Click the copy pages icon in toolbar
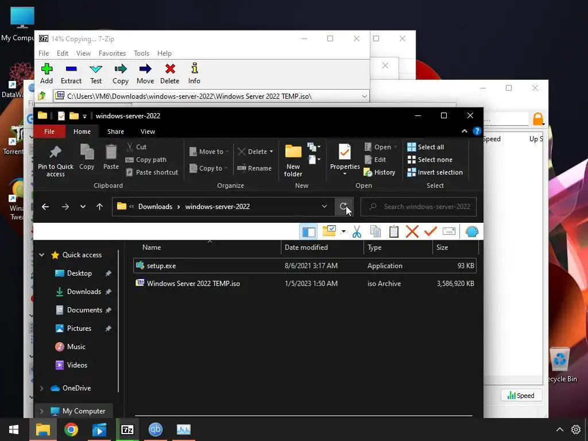Screen dimensions: 588x441 pyautogui.click(x=376, y=231)
